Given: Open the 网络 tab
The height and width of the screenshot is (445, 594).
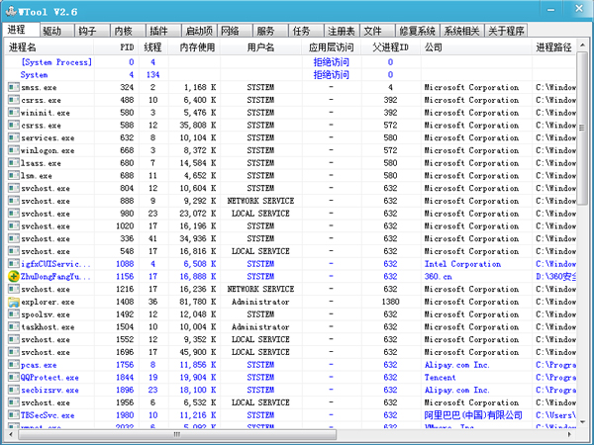Looking at the screenshot, I should click(235, 31).
